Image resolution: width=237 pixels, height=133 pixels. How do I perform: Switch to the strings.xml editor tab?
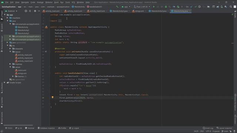pos(139,11)
